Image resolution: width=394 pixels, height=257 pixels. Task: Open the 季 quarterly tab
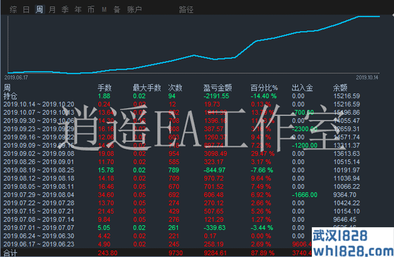(x=65, y=10)
